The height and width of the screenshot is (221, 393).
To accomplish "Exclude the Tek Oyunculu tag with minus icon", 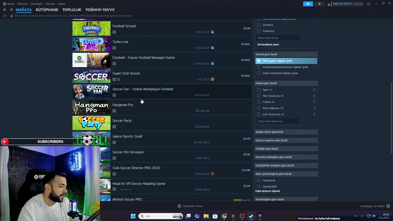I will click(x=314, y=96).
